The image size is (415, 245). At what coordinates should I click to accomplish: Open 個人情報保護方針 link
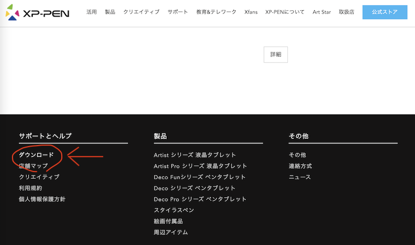click(x=42, y=199)
